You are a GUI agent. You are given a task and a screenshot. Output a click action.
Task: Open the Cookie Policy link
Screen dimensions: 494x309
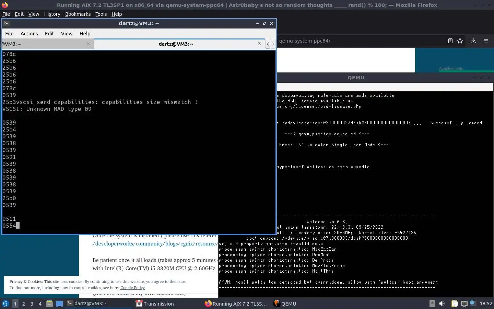(132, 288)
